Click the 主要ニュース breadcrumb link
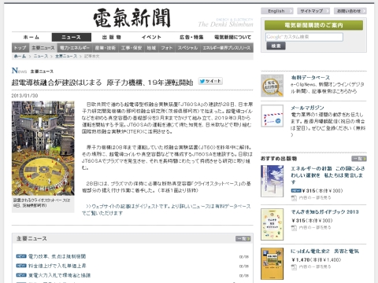This screenshot has width=378, height=283. pos(66,57)
